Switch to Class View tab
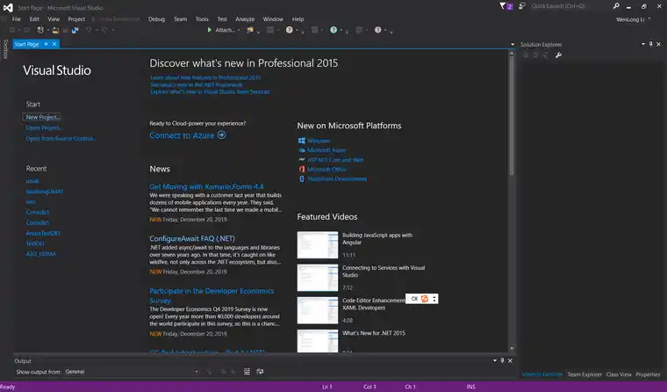The height and width of the screenshot is (392, 667). pyautogui.click(x=619, y=374)
